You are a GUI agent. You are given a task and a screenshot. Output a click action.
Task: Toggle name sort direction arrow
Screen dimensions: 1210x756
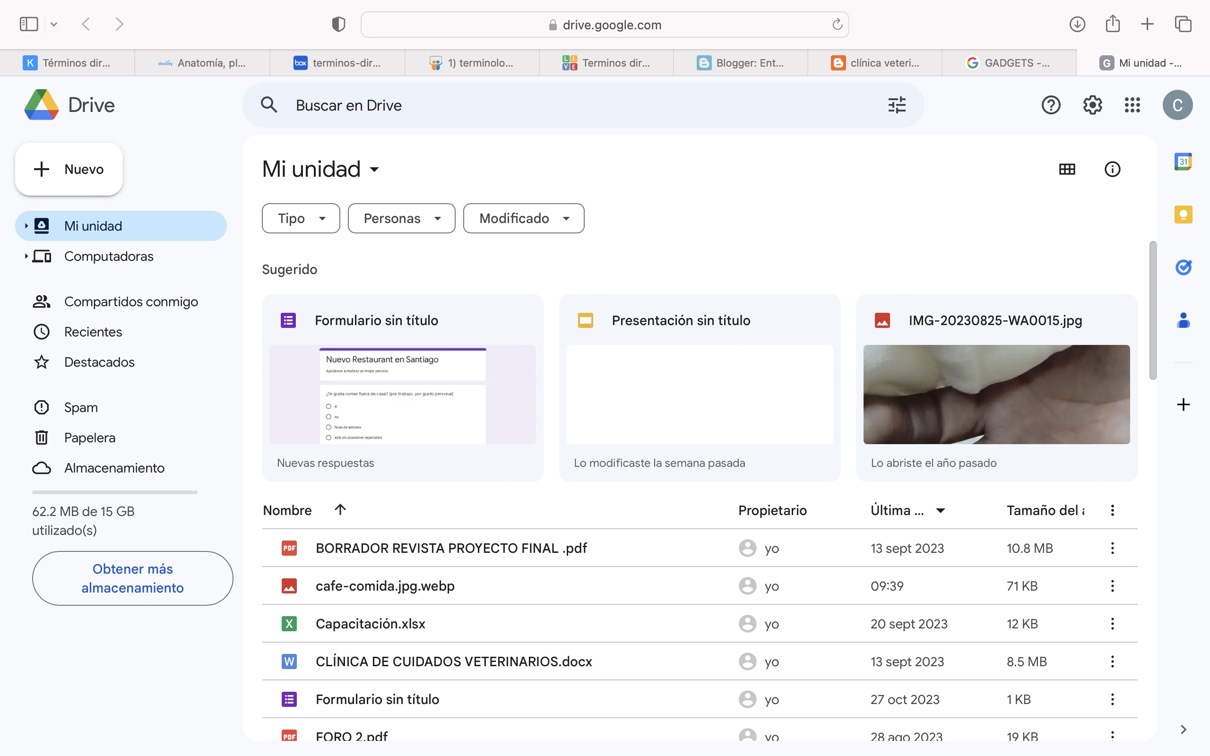[340, 509]
